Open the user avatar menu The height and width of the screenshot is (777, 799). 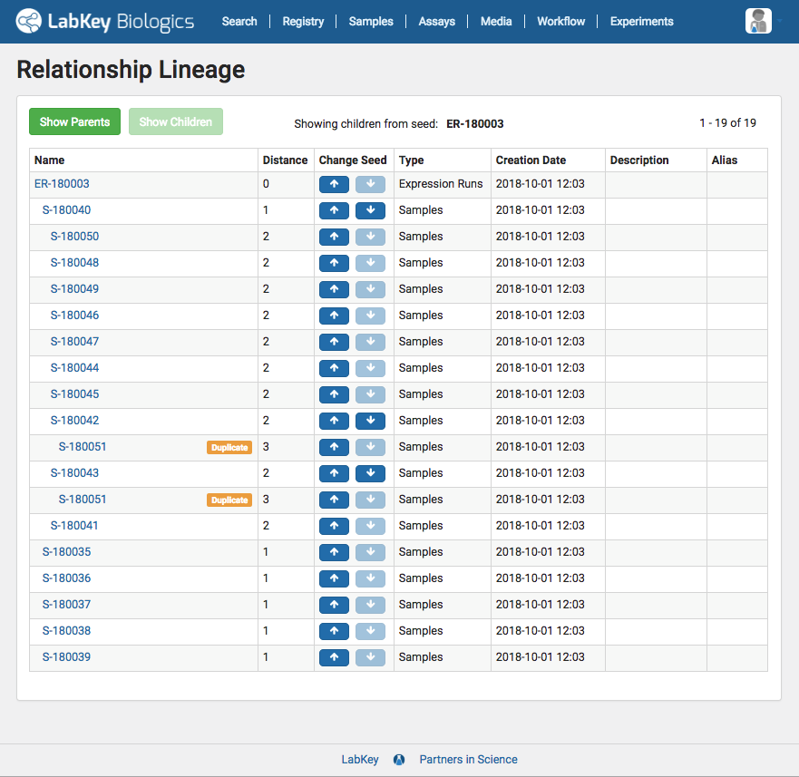pyautogui.click(x=758, y=21)
